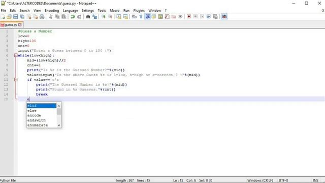
Task: Close the guess.py tab with its X
Action: click(x=20, y=25)
